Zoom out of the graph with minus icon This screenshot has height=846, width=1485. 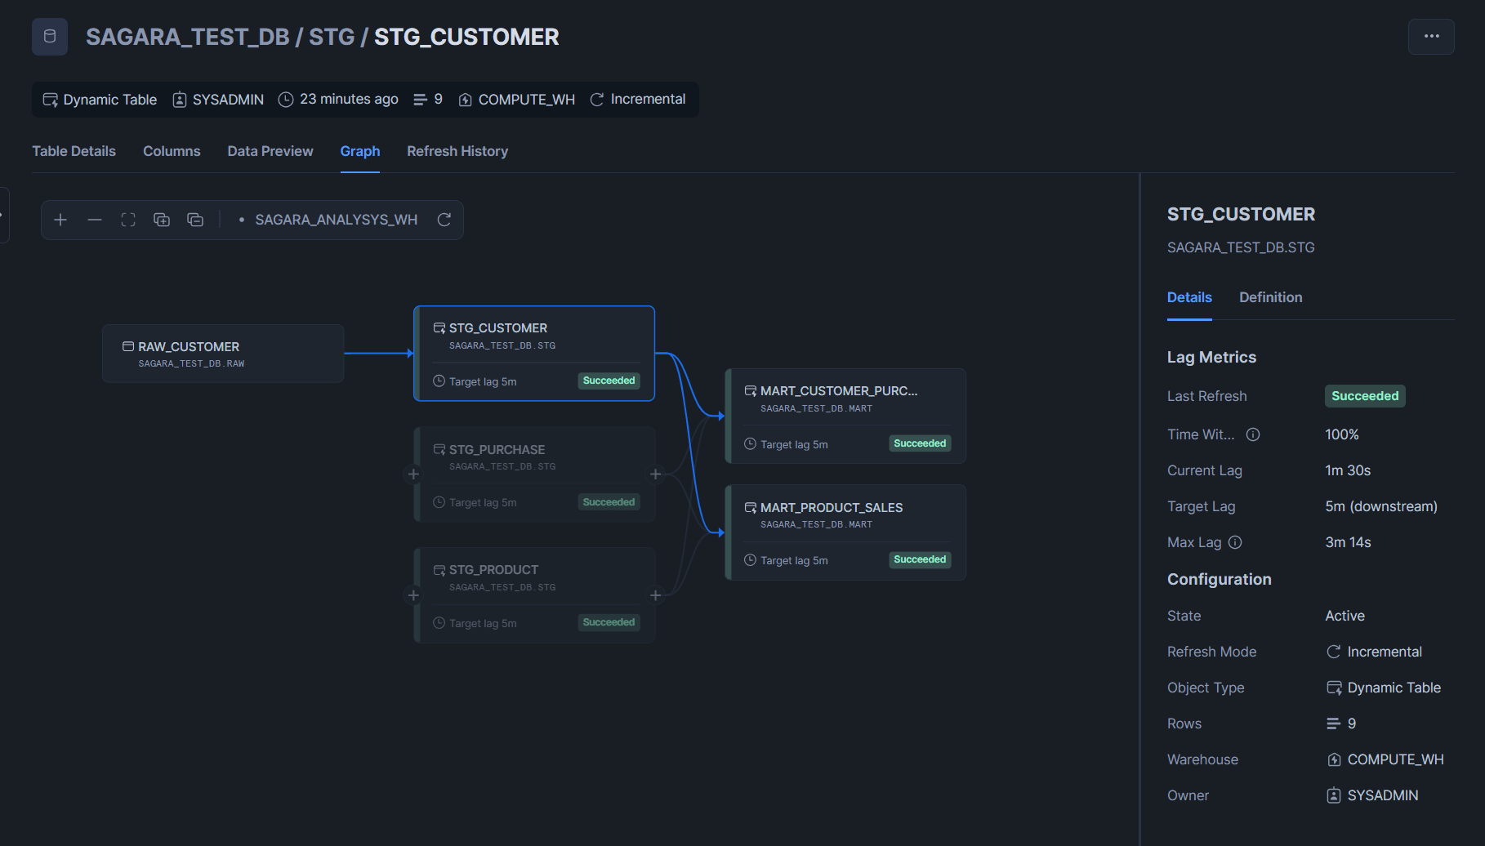[95, 220]
